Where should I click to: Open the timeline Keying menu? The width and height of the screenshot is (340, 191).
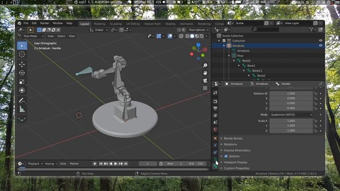(51, 164)
